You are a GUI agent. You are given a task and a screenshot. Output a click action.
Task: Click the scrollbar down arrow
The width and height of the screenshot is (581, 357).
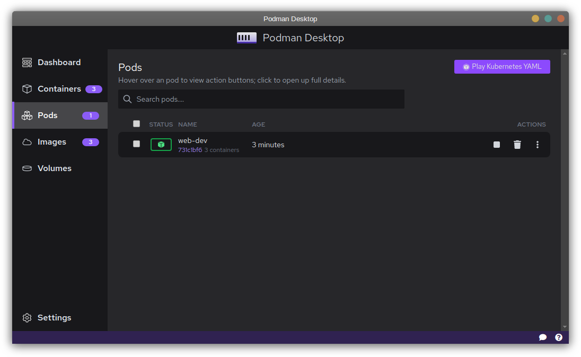[565, 327]
